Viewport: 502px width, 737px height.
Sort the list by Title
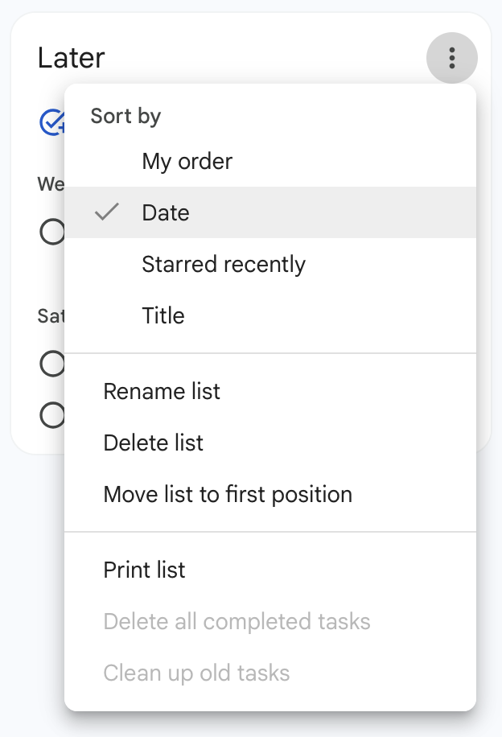point(163,315)
